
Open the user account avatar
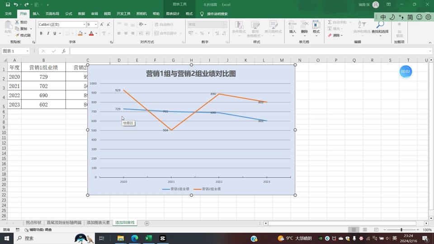click(x=376, y=5)
